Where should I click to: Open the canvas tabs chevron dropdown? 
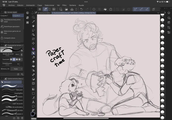[x=158, y=13]
